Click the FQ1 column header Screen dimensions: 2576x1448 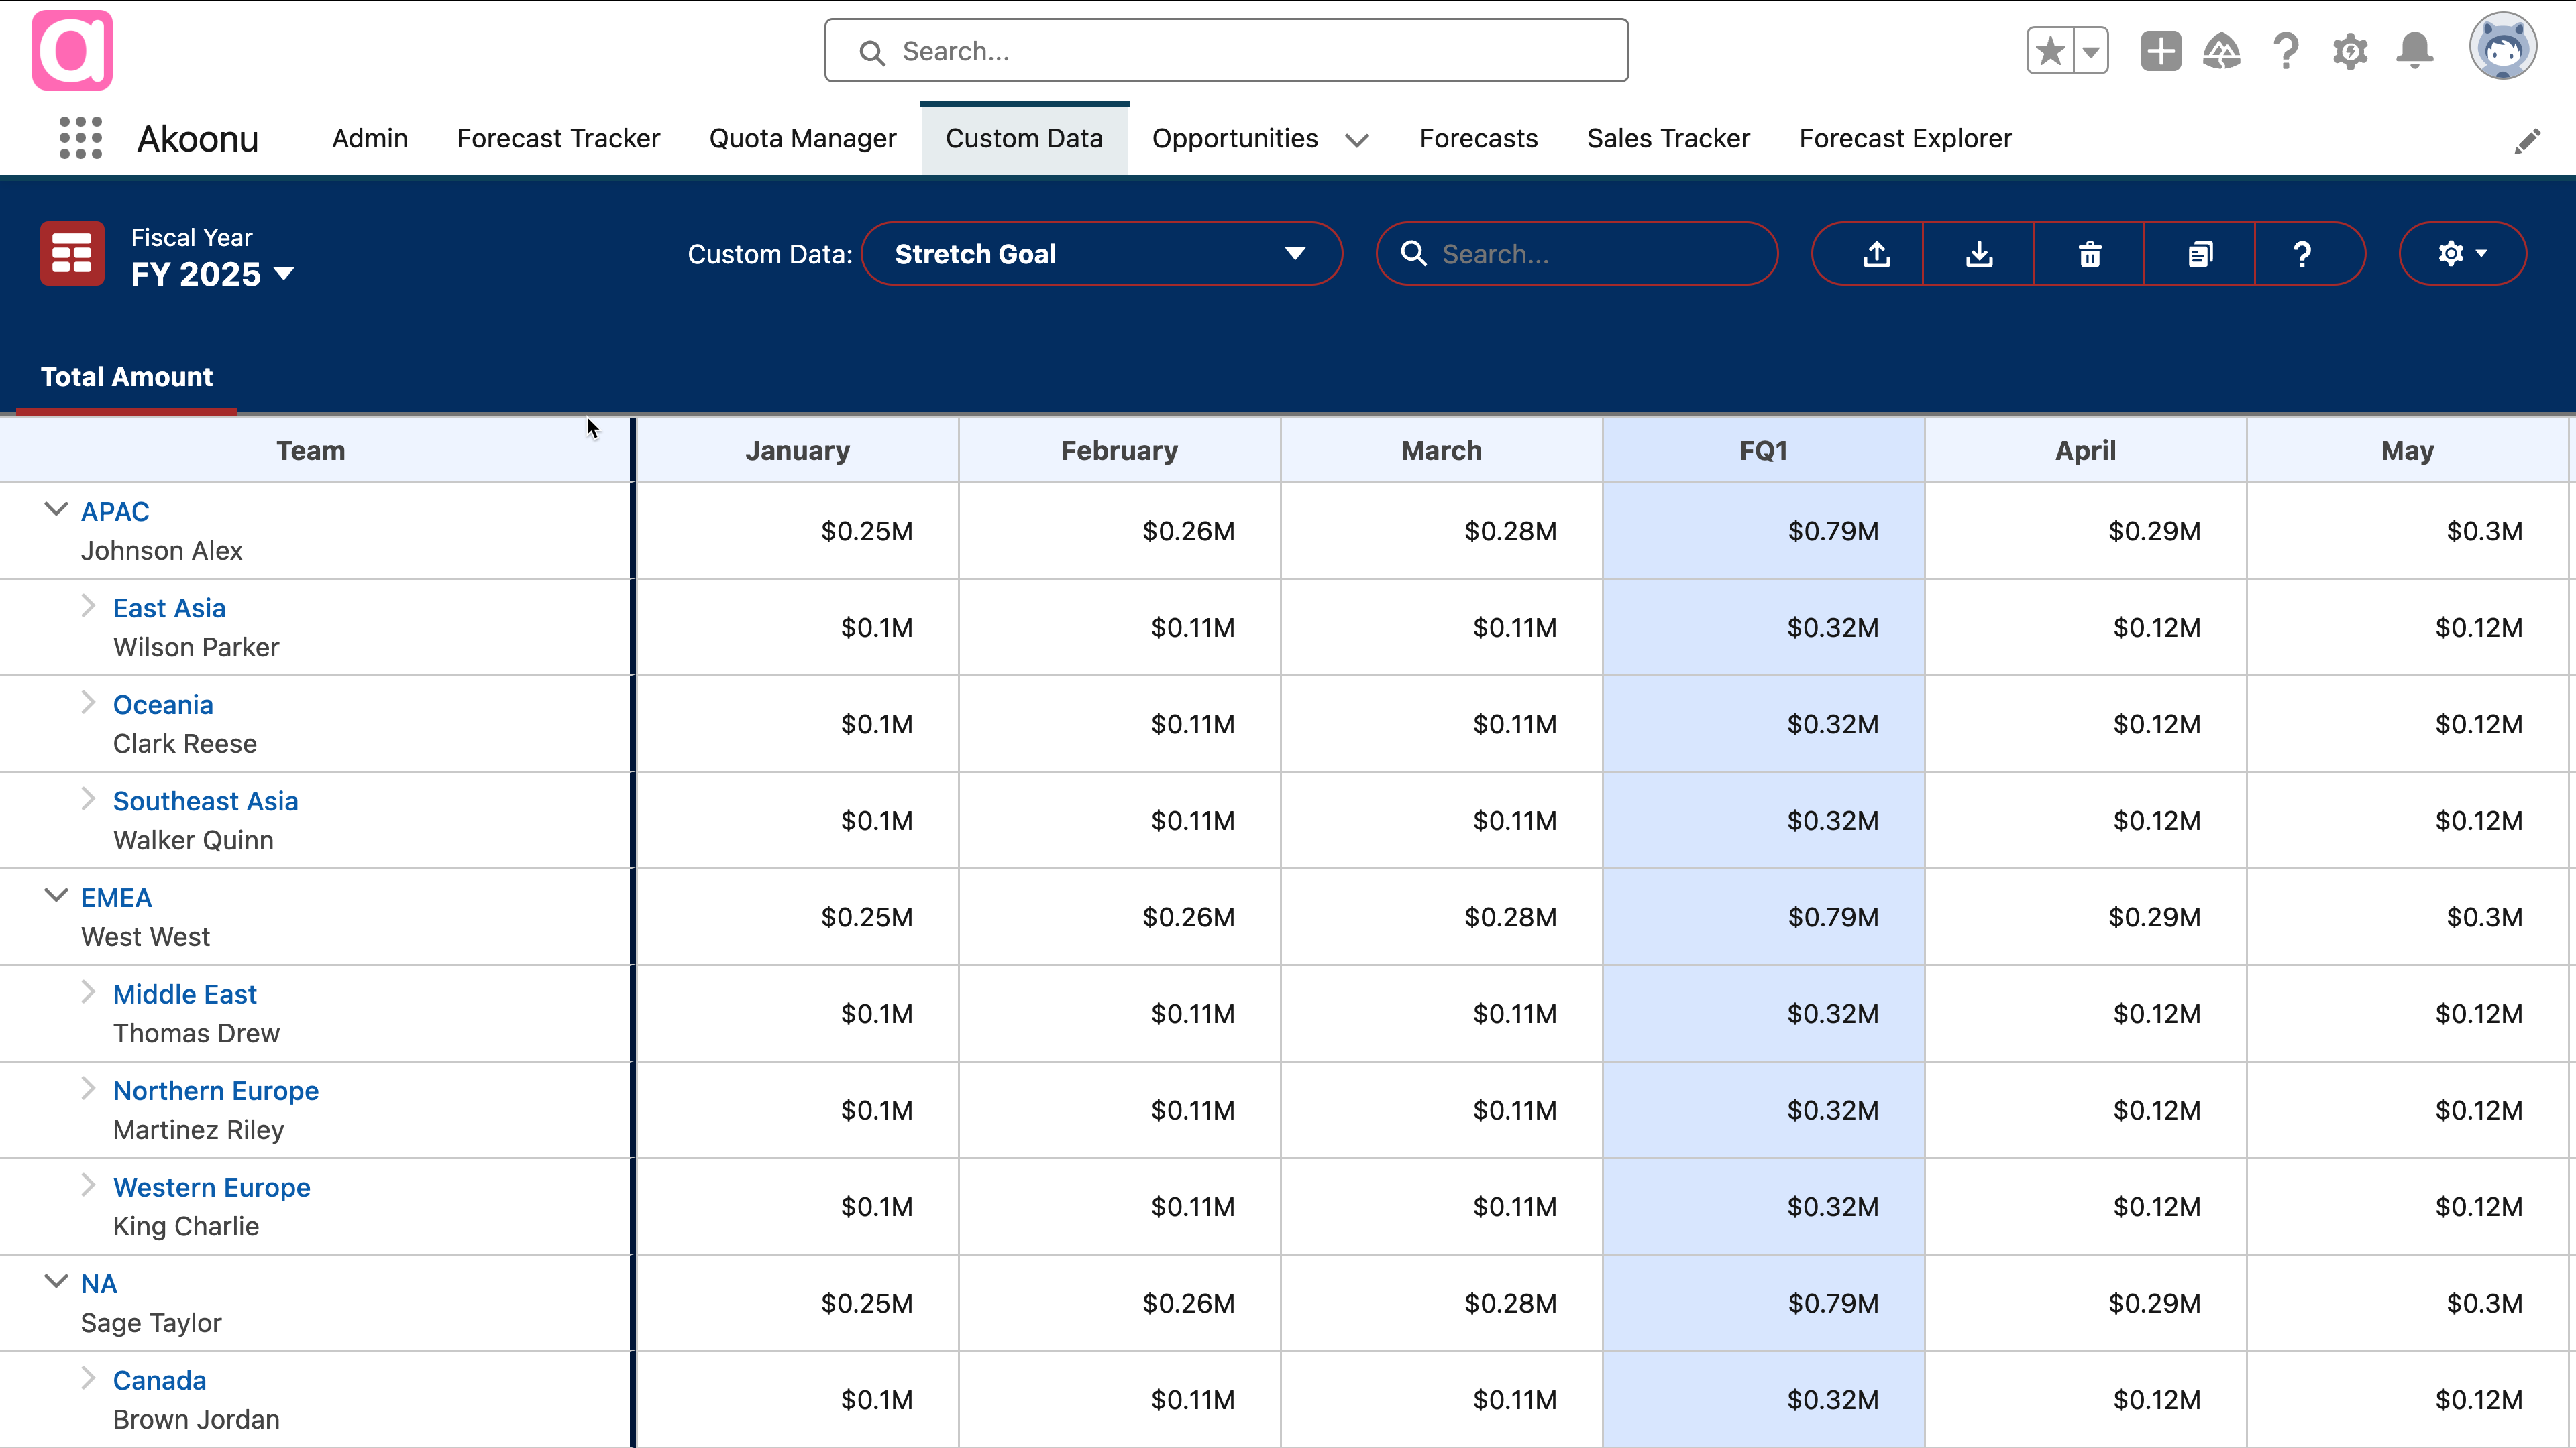pos(1763,450)
